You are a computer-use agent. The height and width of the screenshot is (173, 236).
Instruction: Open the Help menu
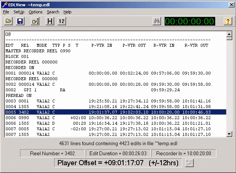tap(68, 12)
